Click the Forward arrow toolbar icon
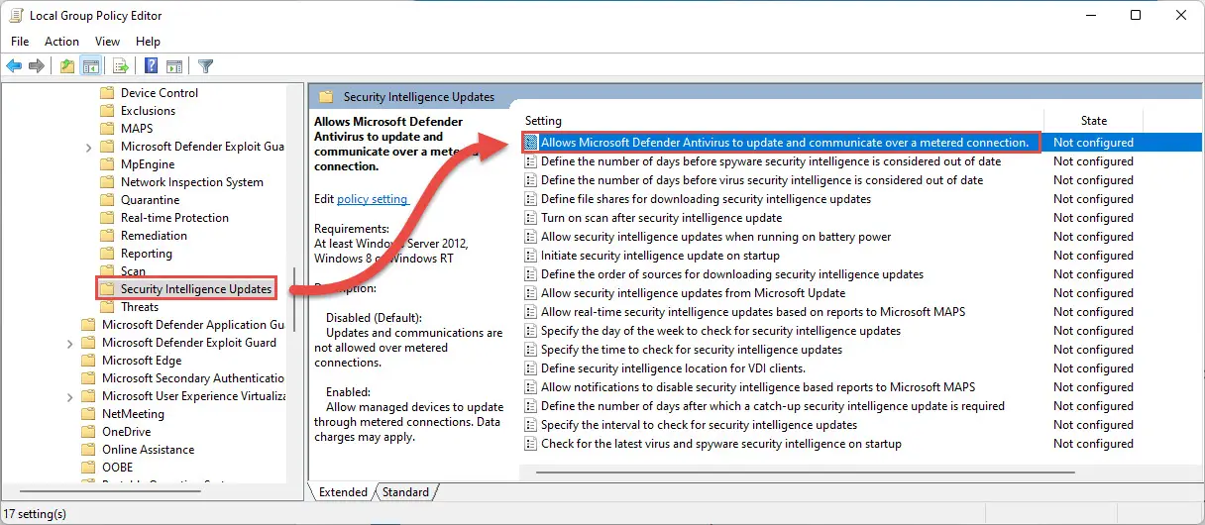 tap(37, 66)
